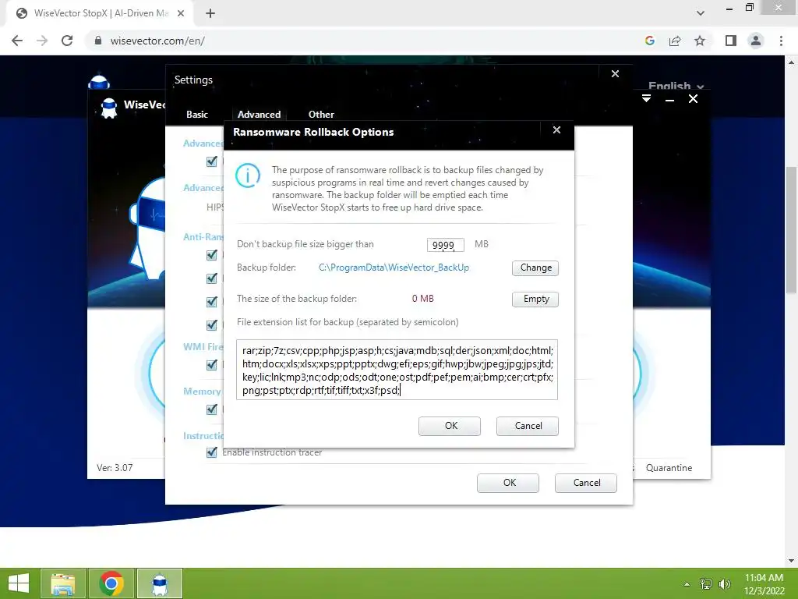Click Chrome back arrow
Viewport: 798px width, 599px height.
point(17,41)
